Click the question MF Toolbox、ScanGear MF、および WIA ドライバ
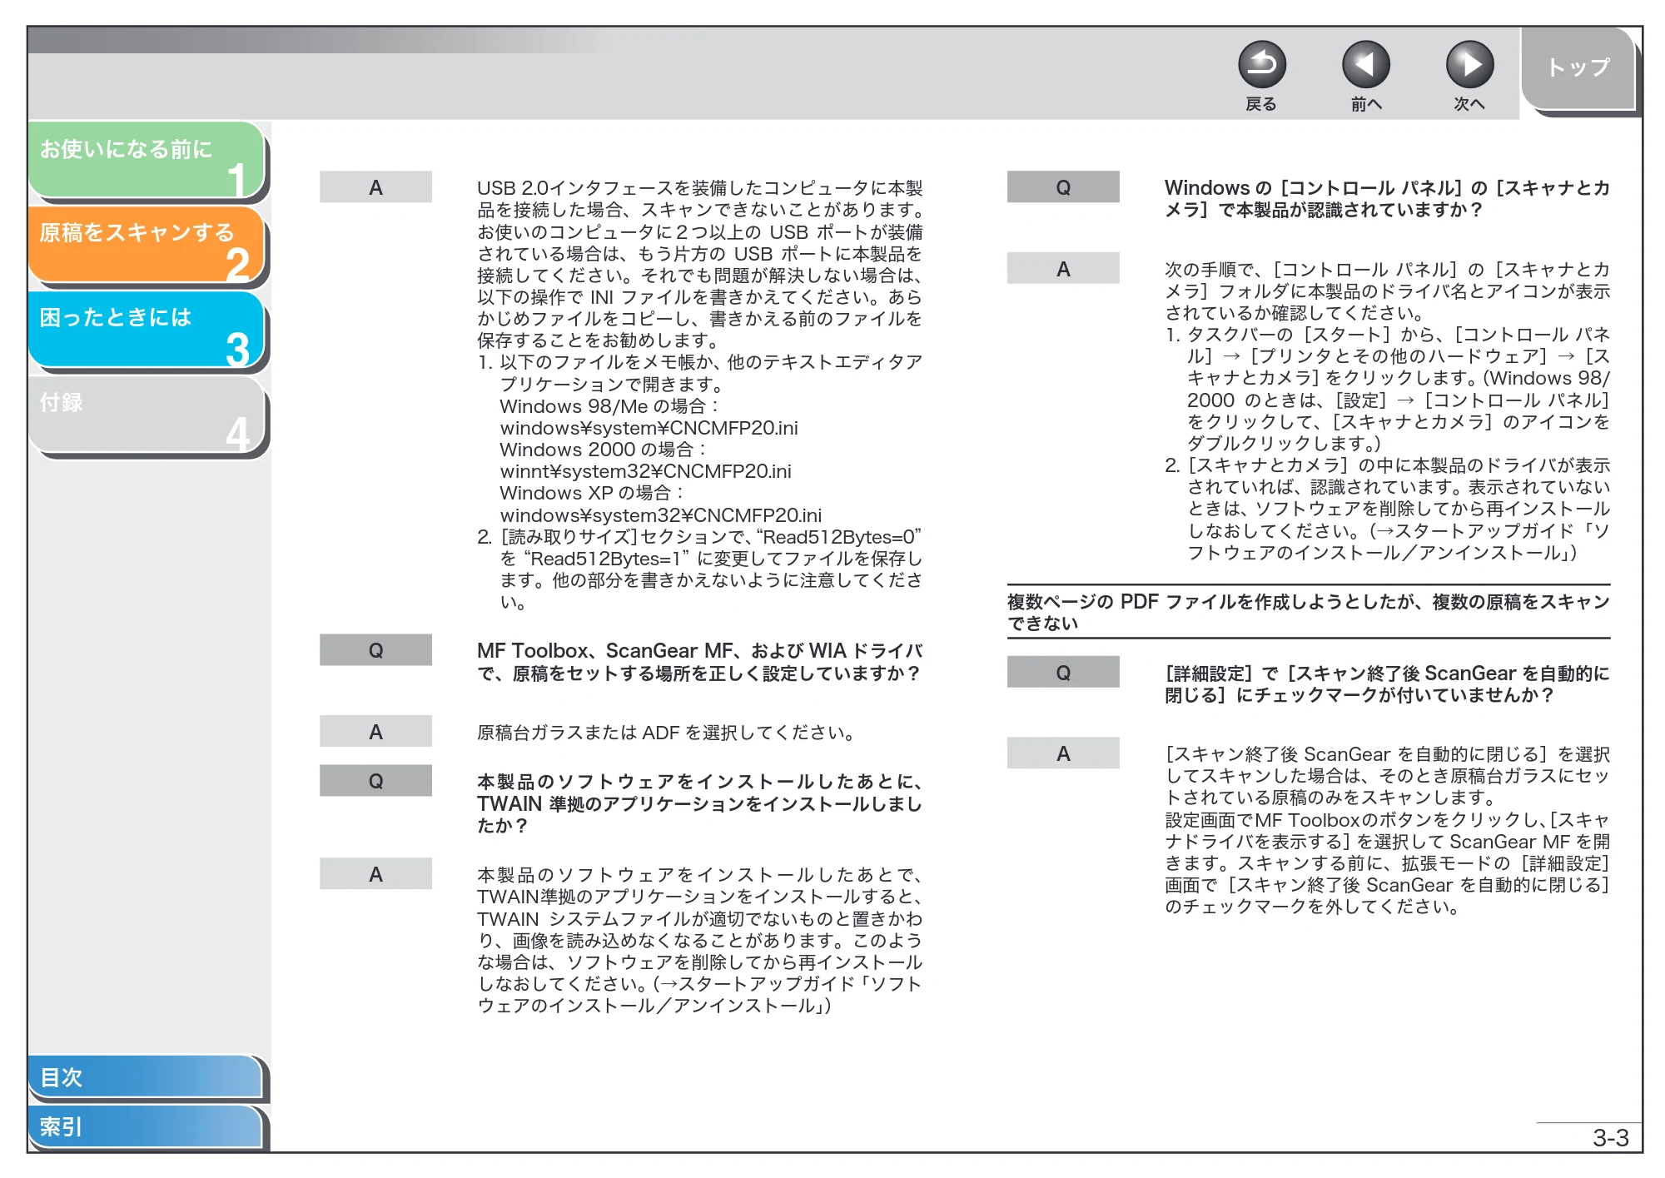 (699, 662)
